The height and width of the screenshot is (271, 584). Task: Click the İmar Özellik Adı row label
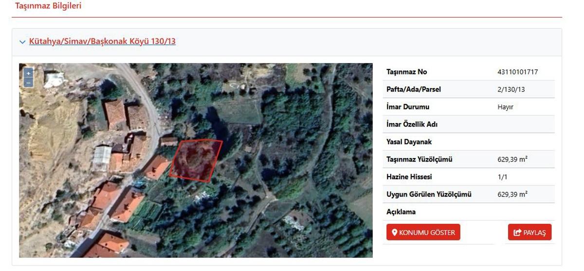tap(412, 124)
